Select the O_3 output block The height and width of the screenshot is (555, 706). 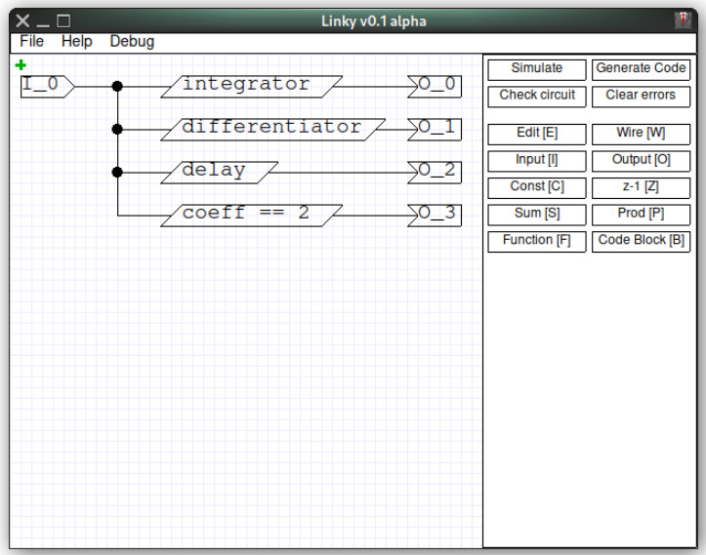point(435,216)
